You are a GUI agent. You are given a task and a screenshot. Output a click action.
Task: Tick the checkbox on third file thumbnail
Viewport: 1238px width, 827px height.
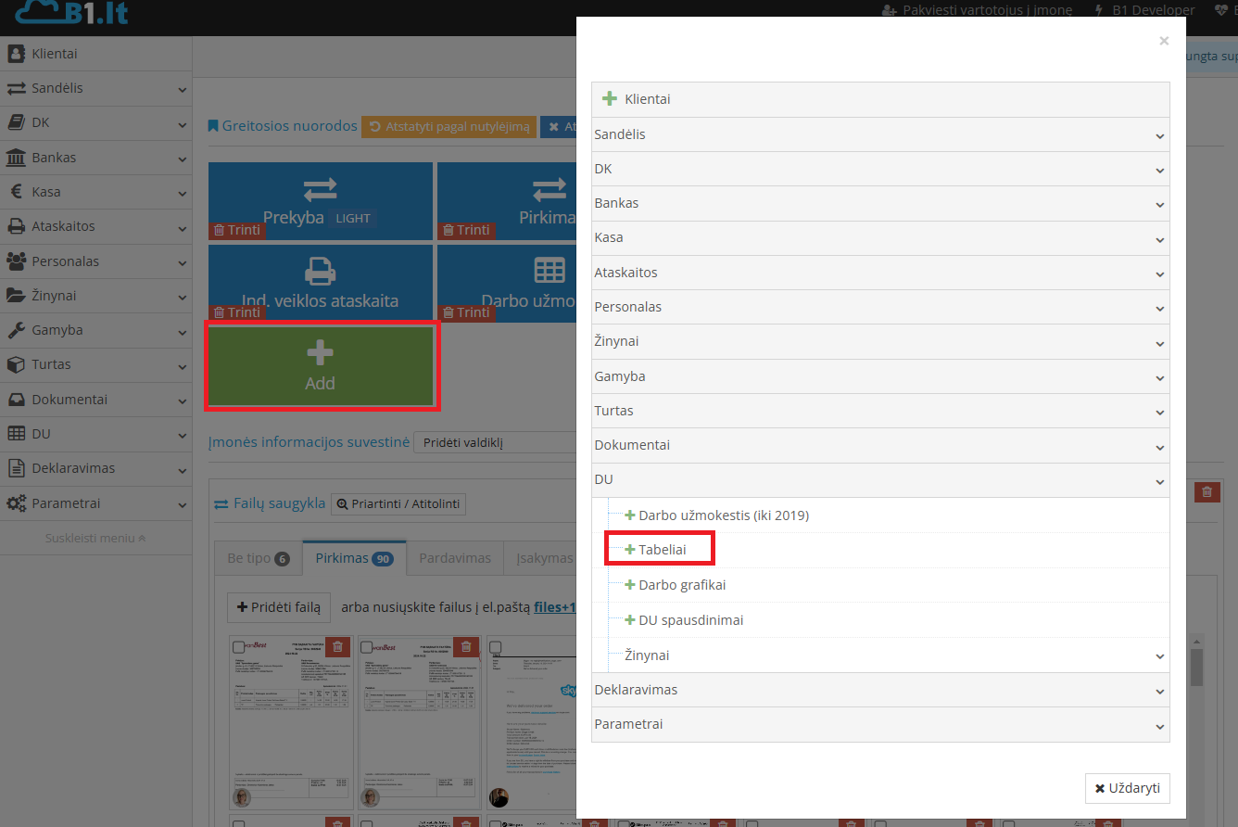[495, 647]
